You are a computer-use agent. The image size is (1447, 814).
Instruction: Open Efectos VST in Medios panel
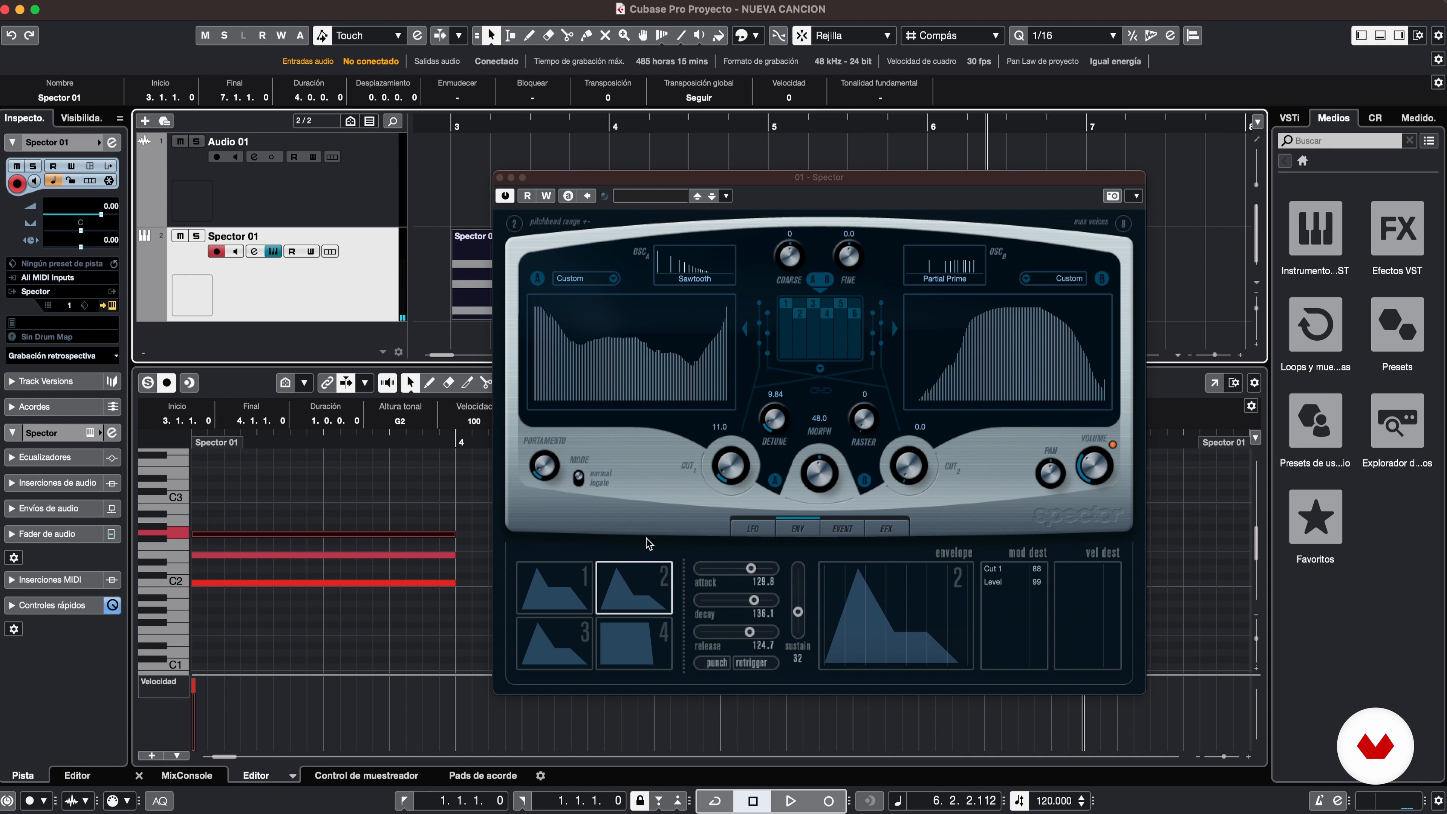1397,229
